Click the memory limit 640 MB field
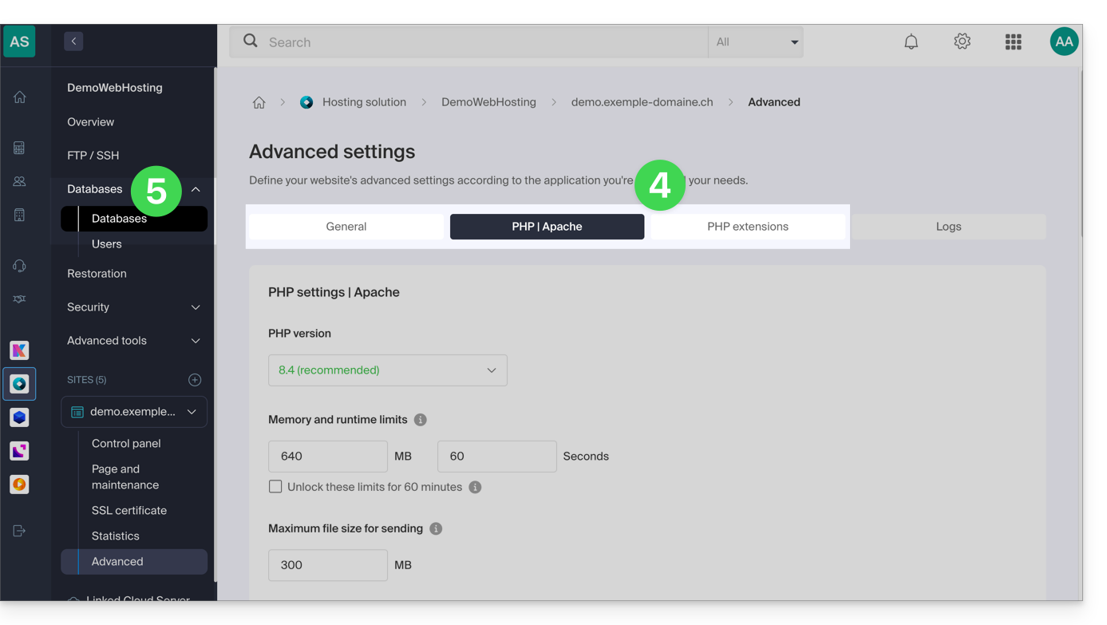The image size is (1107, 625). click(327, 457)
